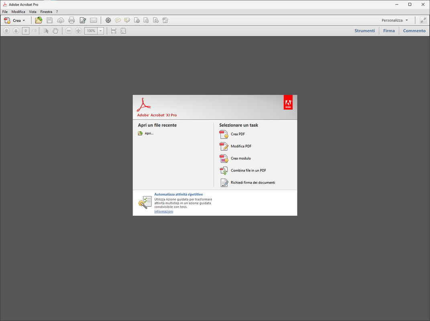Click the Adobe logo badge

tap(288, 102)
